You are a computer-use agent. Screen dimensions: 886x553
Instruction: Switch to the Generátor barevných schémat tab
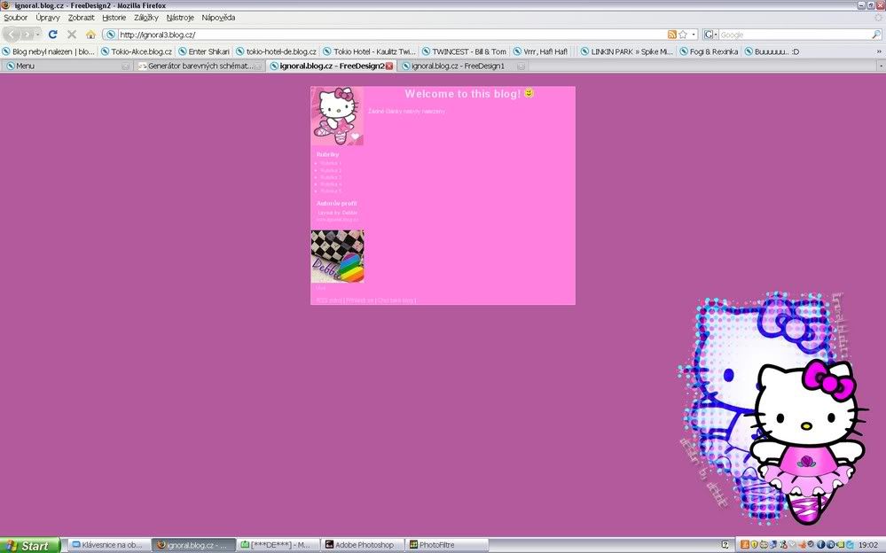coord(200,66)
